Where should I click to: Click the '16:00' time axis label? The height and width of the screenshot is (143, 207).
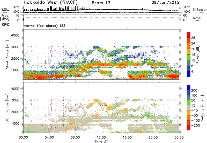pyautogui.click(x=127, y=138)
